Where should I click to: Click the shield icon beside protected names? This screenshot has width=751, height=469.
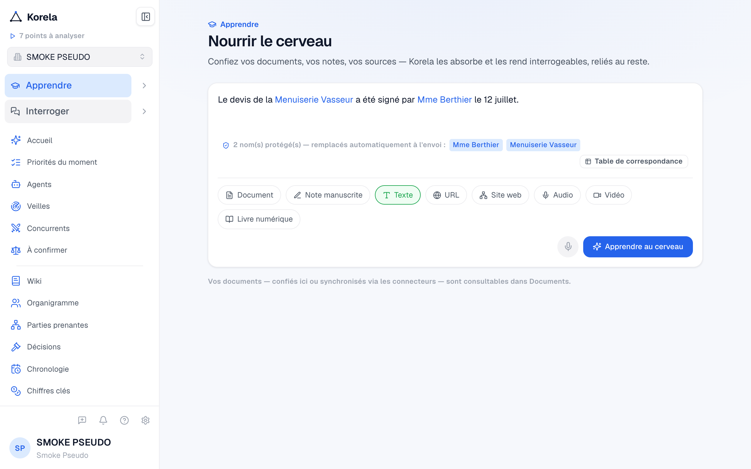point(226,145)
